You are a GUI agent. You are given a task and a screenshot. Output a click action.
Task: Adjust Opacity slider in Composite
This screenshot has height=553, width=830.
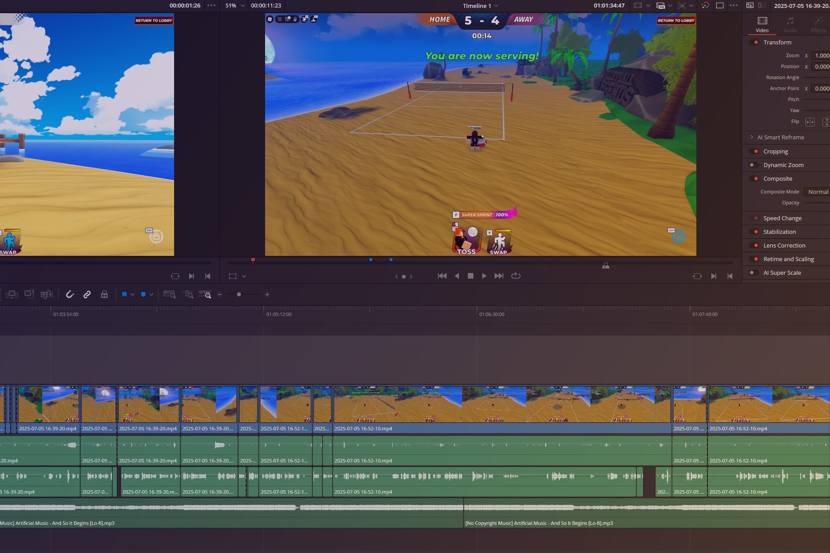tap(817, 203)
